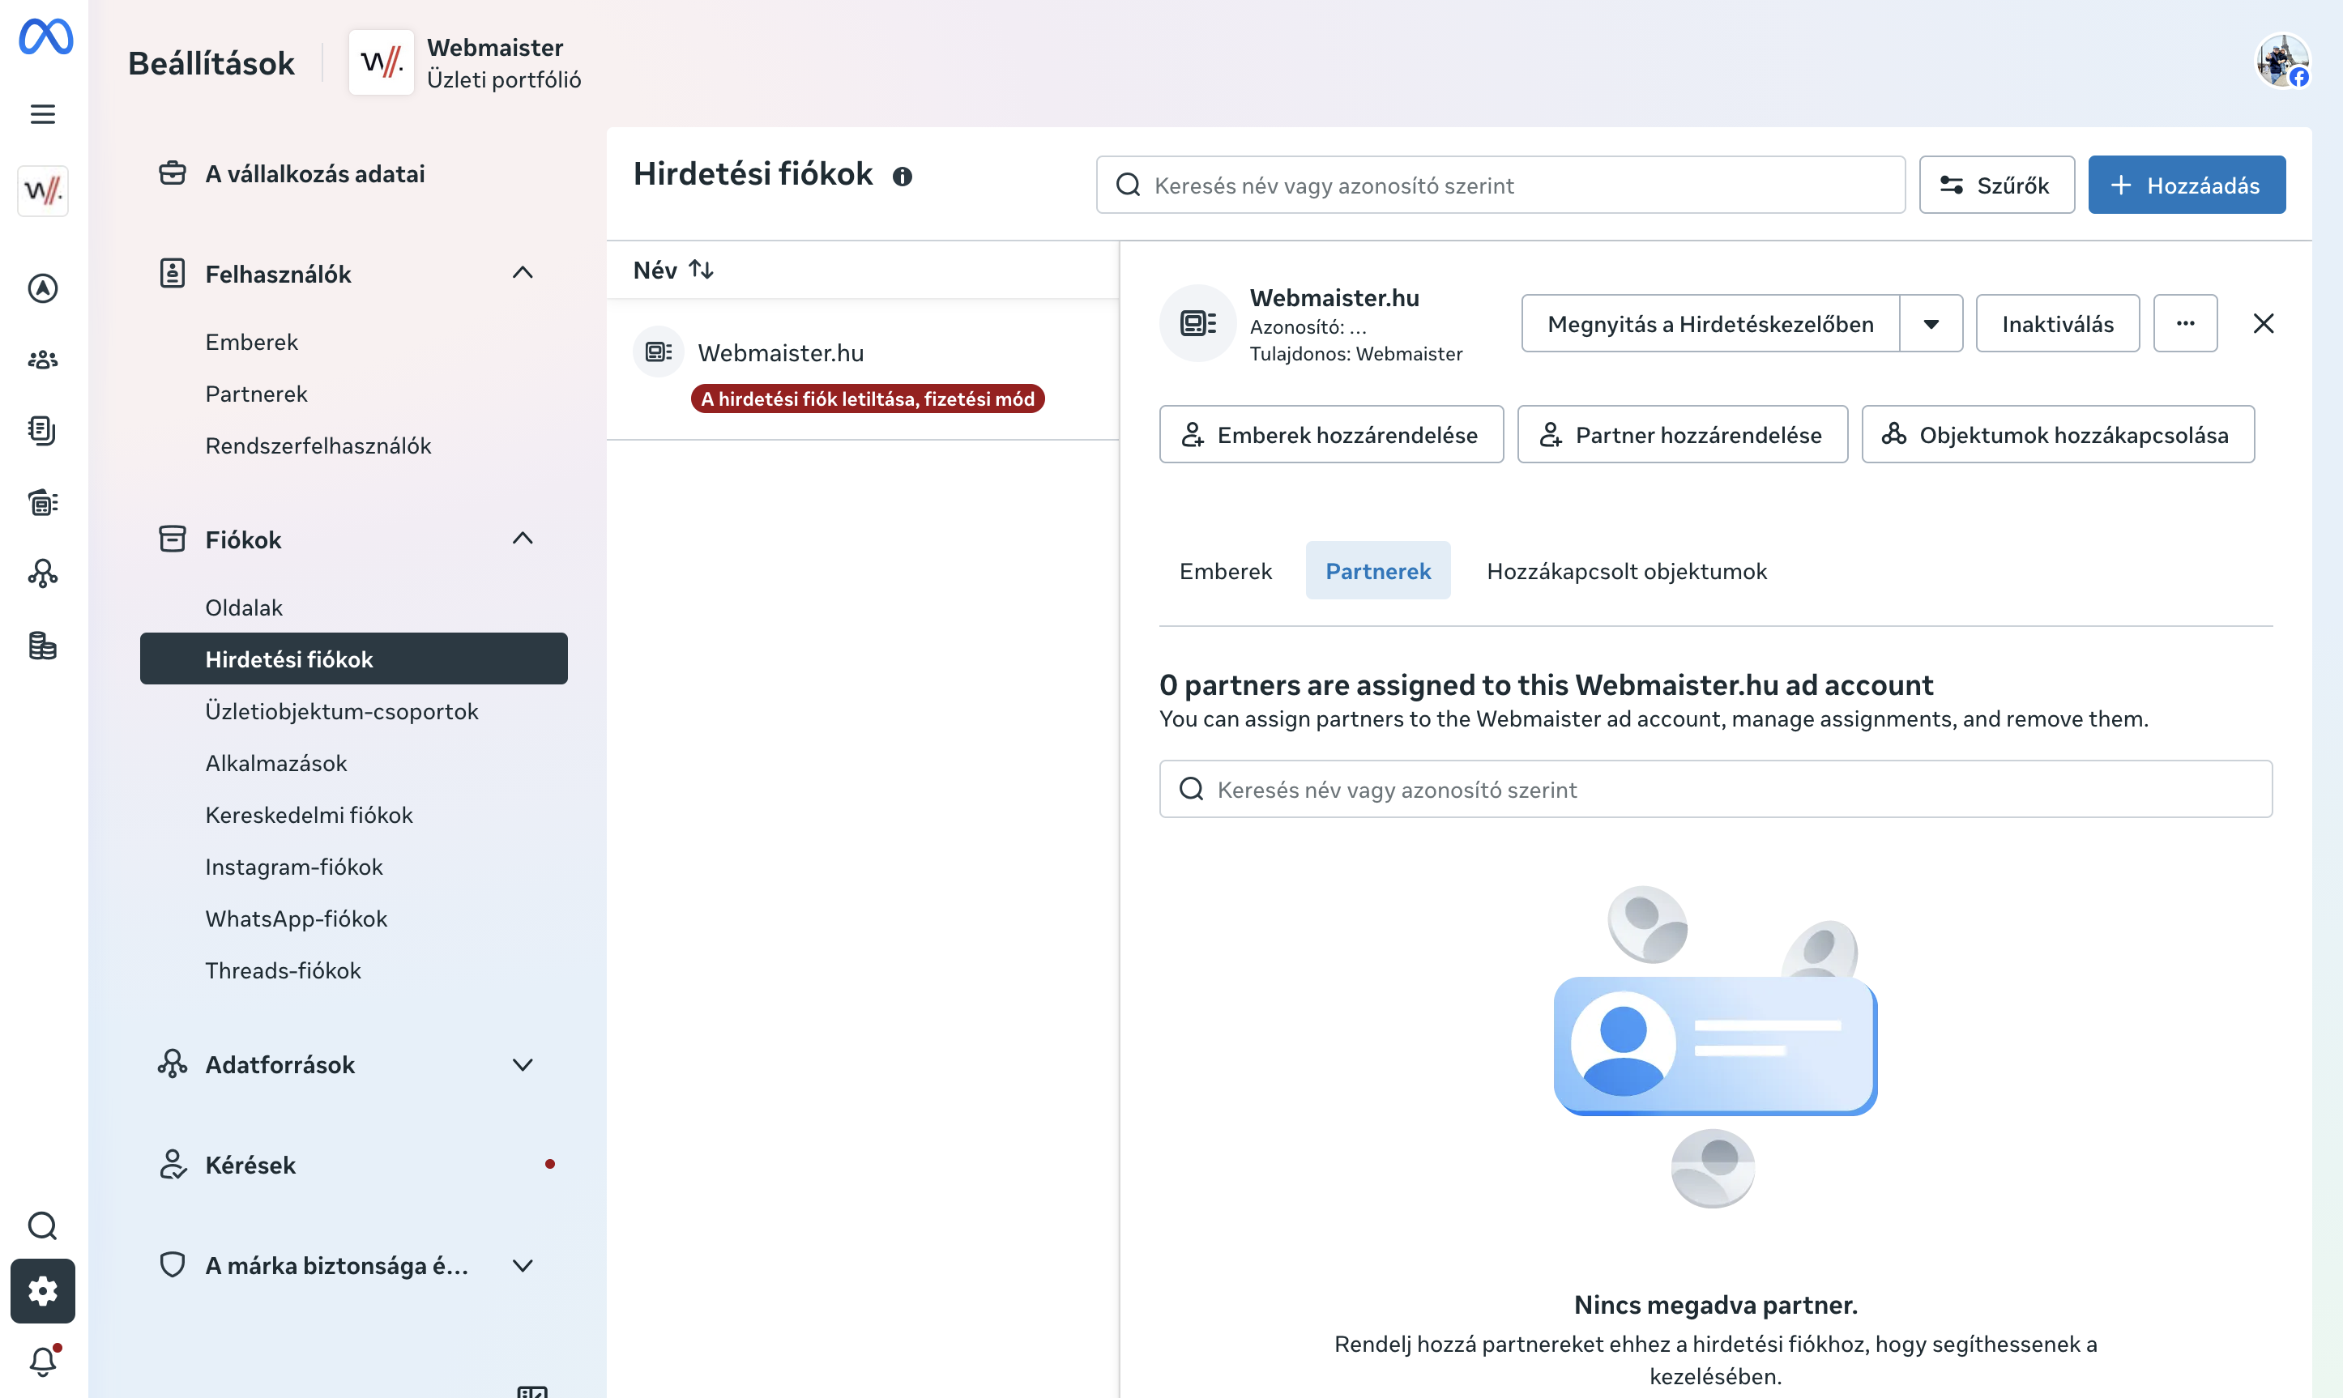Click the blue Hozzáadás button
Screen dimensions: 2343x1398
[2187, 185]
